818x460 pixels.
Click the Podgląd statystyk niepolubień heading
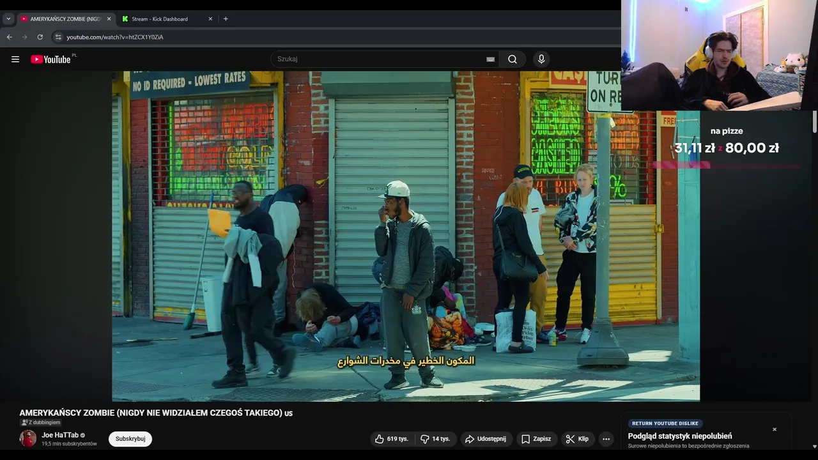coord(680,436)
